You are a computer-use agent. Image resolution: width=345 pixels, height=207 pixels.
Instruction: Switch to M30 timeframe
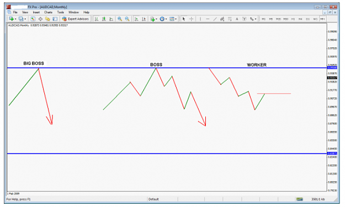coord(286,19)
